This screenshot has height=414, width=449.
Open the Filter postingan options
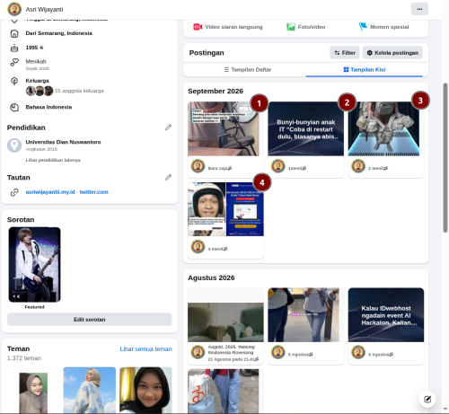(x=345, y=53)
